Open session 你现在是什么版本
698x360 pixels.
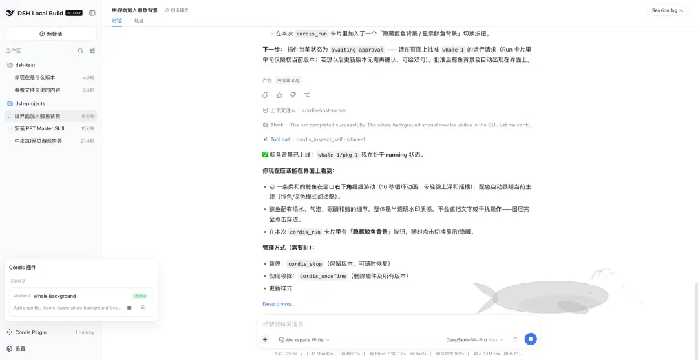coord(51,77)
